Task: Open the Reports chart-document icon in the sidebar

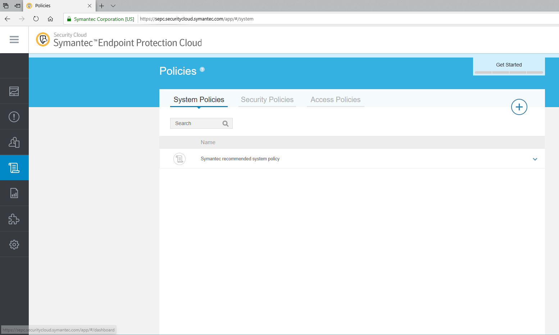Action: pos(14,193)
